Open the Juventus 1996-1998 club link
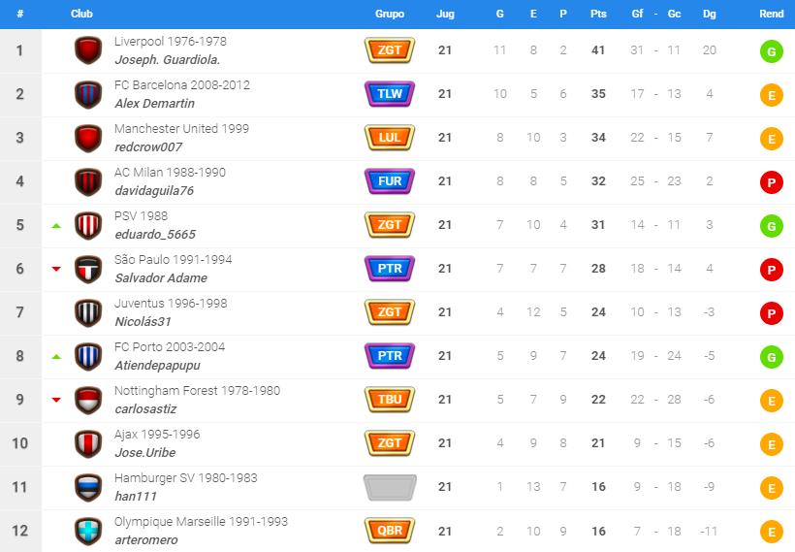Screen dimensions: 795x552 pyautogui.click(x=171, y=304)
